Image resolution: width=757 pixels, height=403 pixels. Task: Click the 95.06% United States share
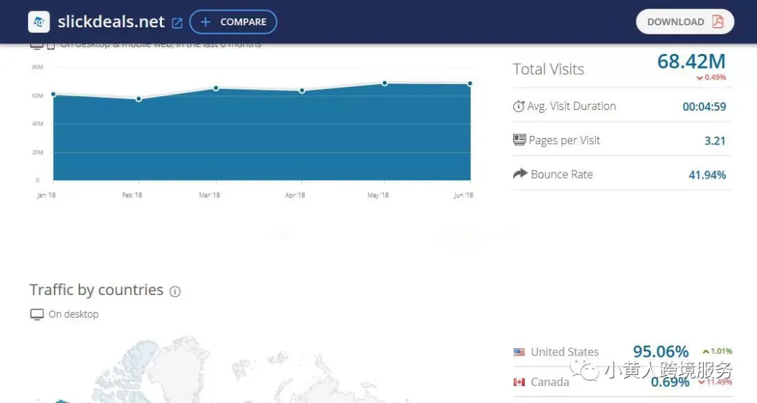click(x=660, y=351)
